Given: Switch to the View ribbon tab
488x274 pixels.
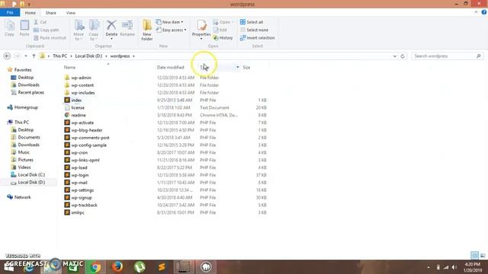Looking at the screenshot, I should [71, 13].
